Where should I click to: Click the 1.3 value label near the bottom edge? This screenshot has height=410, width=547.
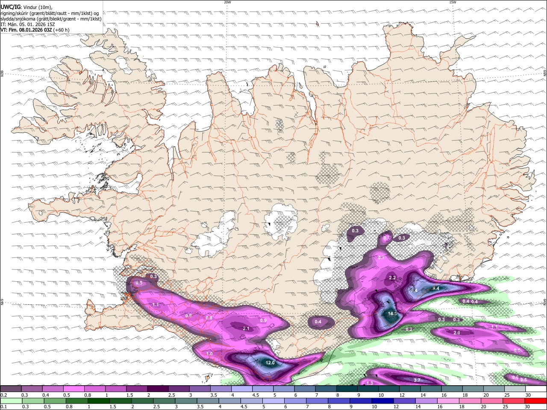(x=370, y=383)
